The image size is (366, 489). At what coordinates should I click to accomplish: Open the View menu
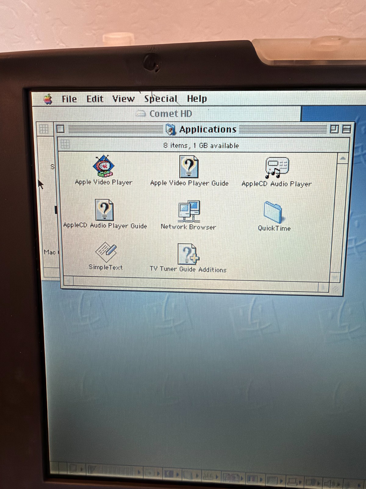(123, 99)
